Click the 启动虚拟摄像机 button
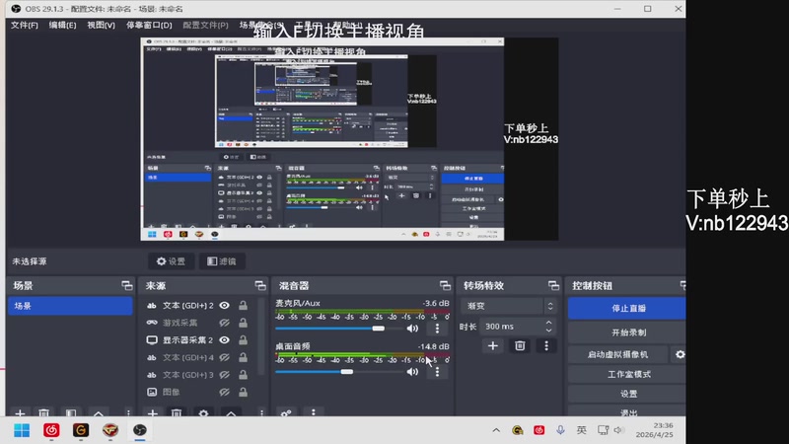Image resolution: width=789 pixels, height=444 pixels. coord(618,354)
